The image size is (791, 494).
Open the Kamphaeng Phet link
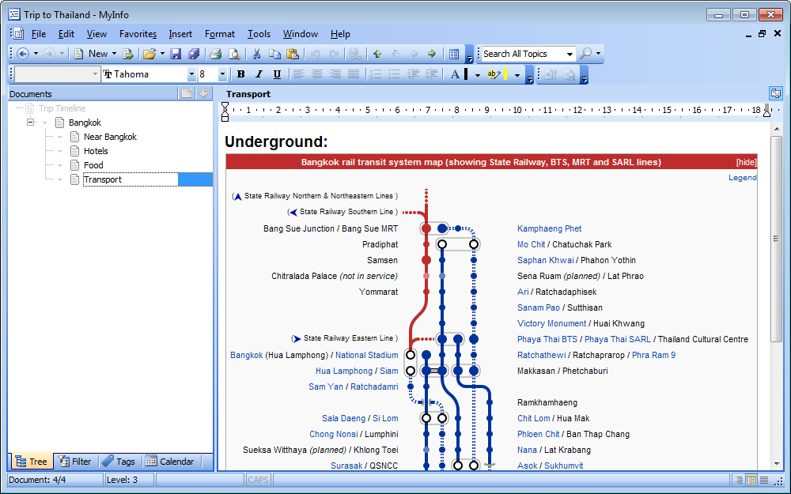tap(550, 229)
